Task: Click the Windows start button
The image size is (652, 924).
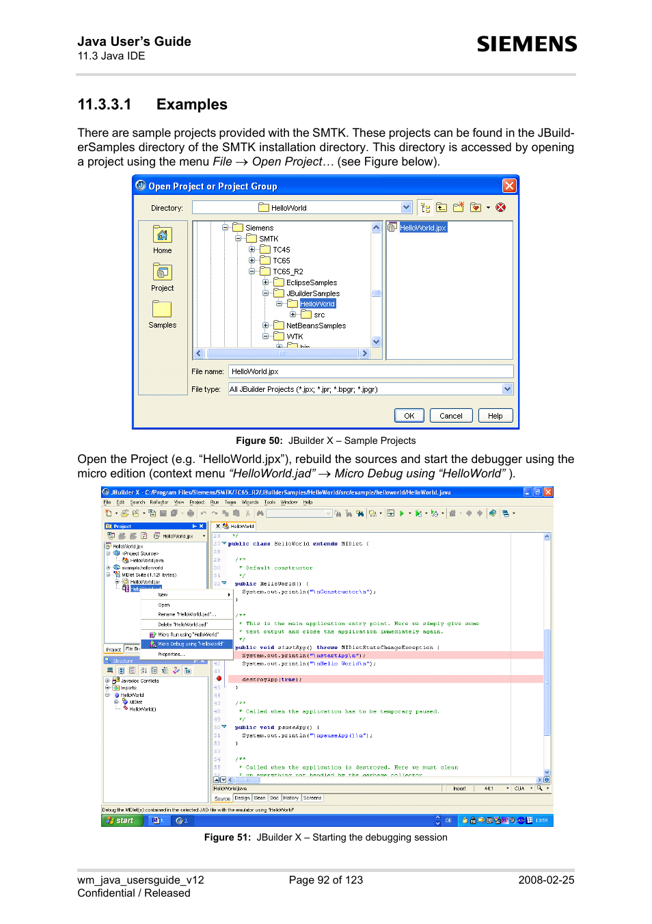Action: pyautogui.click(x=122, y=821)
